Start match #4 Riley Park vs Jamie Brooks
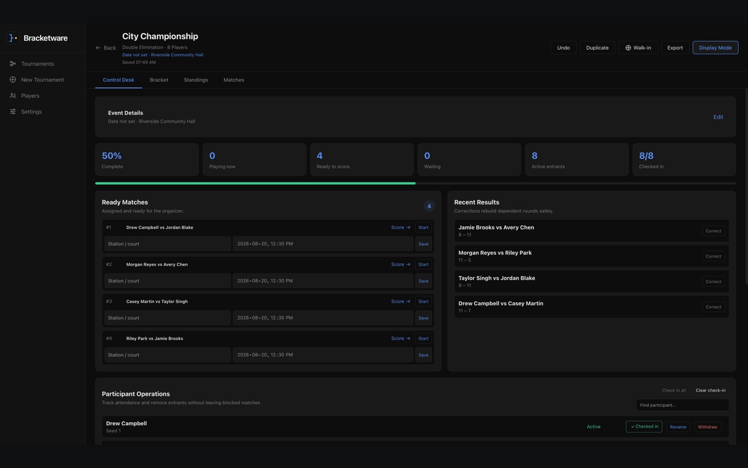Image resolution: width=748 pixels, height=468 pixels. [423, 338]
